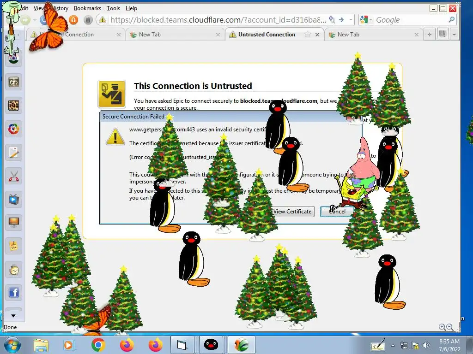The width and height of the screenshot is (473, 354).
Task: Switch to the first New Tab tab
Action: point(175,35)
